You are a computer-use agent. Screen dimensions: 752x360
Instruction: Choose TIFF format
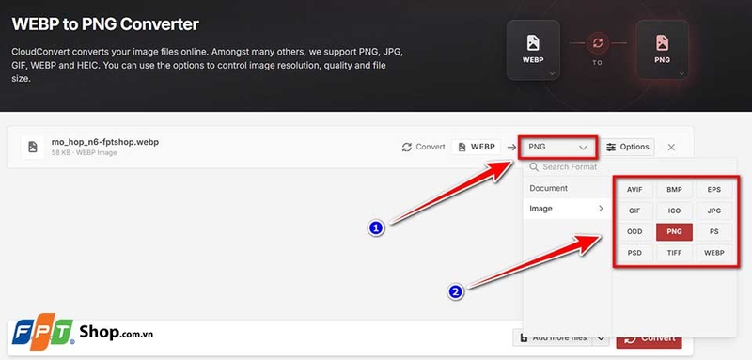coord(674,253)
